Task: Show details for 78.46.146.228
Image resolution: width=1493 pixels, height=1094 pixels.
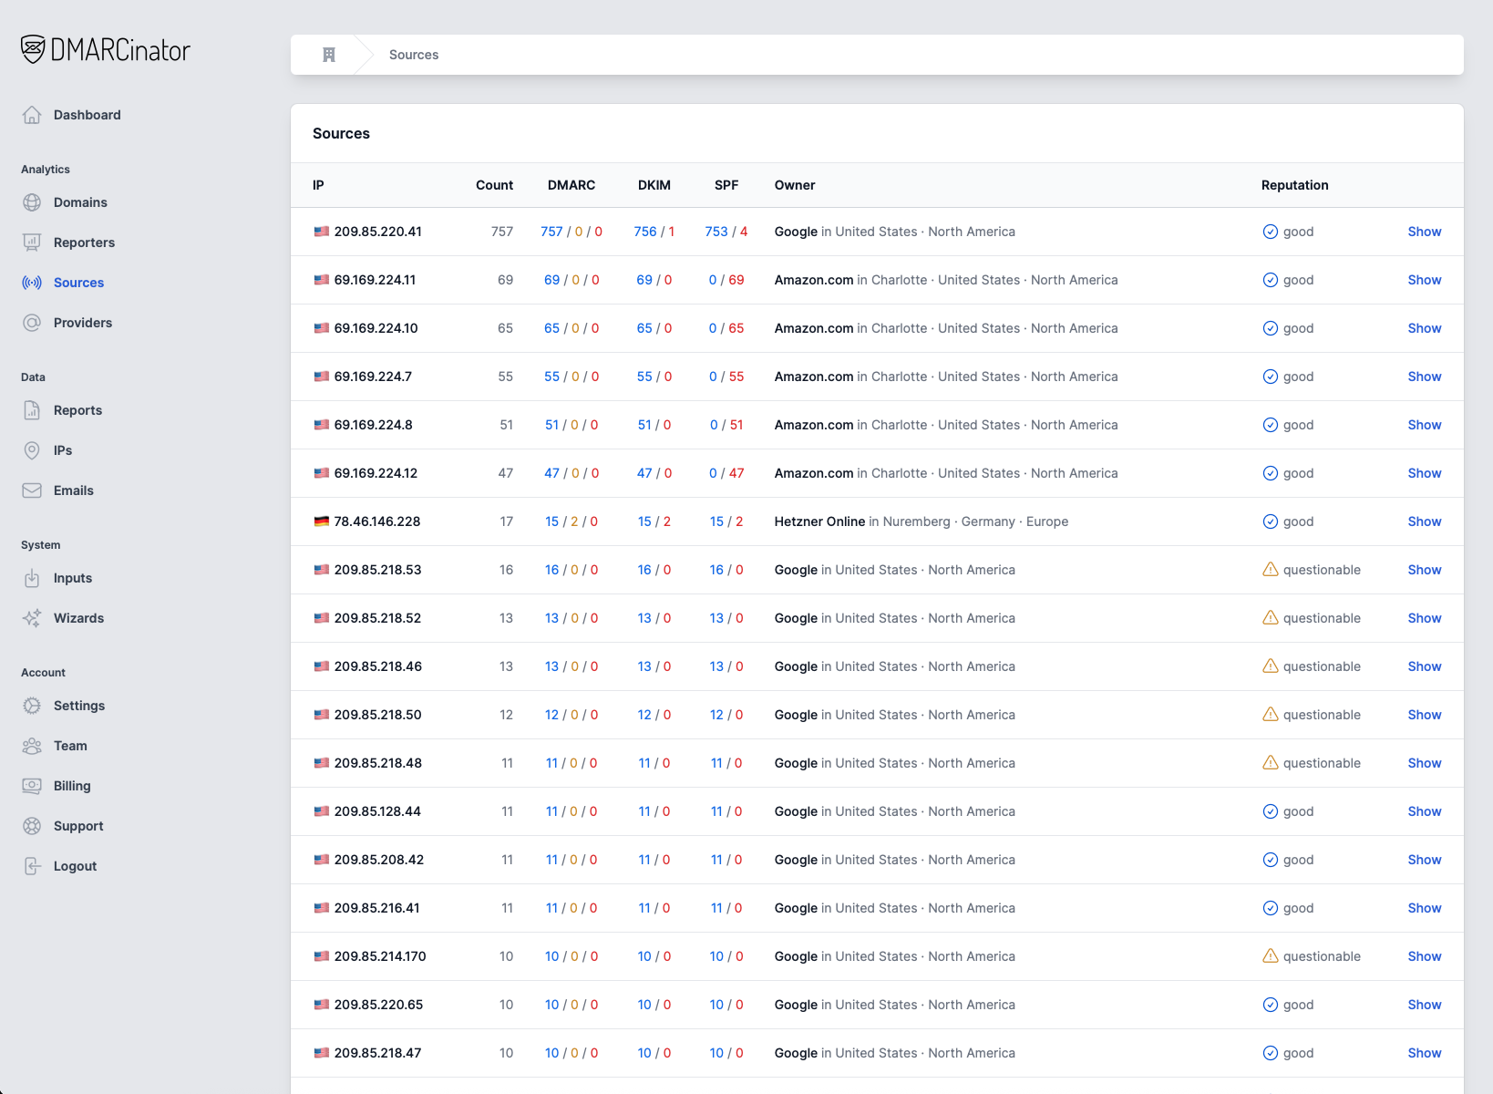Action: point(1425,521)
